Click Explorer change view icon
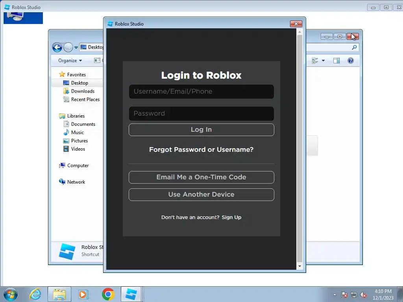Image resolution: width=403 pixels, height=302 pixels. [x=315, y=61]
